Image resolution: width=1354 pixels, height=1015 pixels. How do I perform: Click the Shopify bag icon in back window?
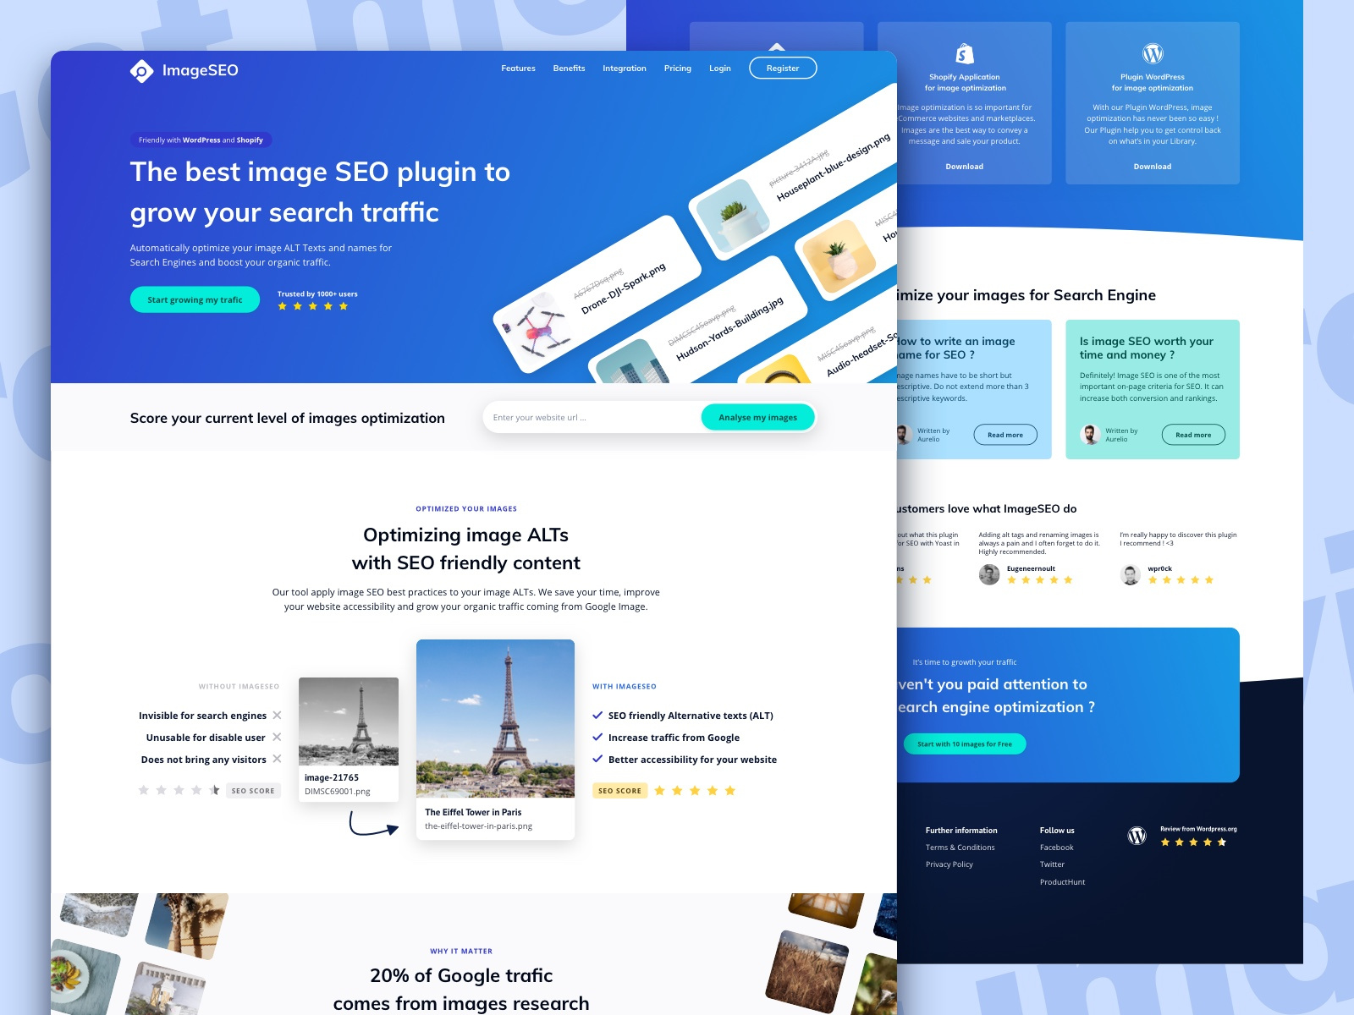click(x=965, y=53)
